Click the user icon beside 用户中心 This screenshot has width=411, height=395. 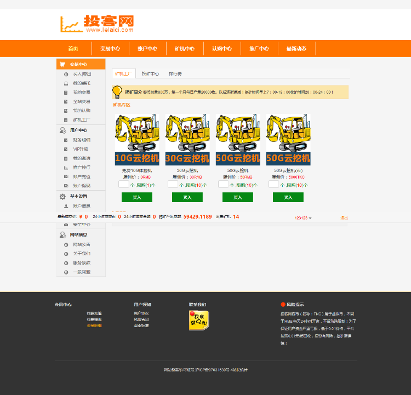pyautogui.click(x=62, y=130)
